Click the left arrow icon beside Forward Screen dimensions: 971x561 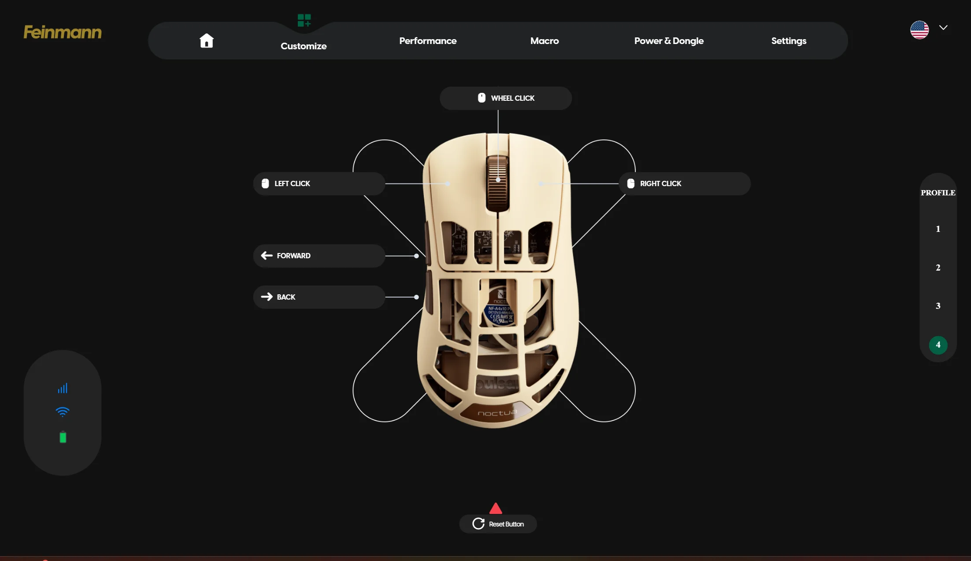(267, 256)
